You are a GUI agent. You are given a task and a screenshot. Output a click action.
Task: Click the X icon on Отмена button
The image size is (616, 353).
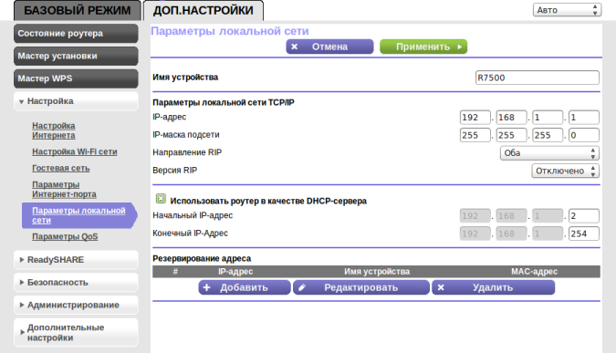(x=294, y=47)
